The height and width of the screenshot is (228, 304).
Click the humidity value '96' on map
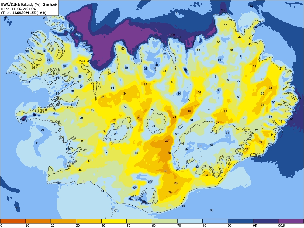coord(186,70)
